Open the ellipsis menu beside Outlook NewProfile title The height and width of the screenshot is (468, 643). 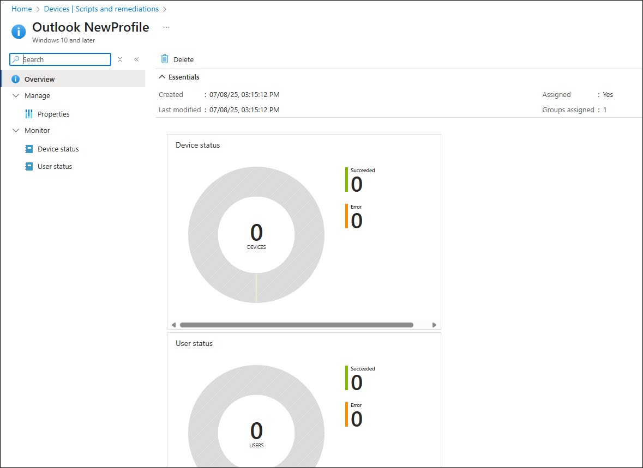[x=166, y=27]
